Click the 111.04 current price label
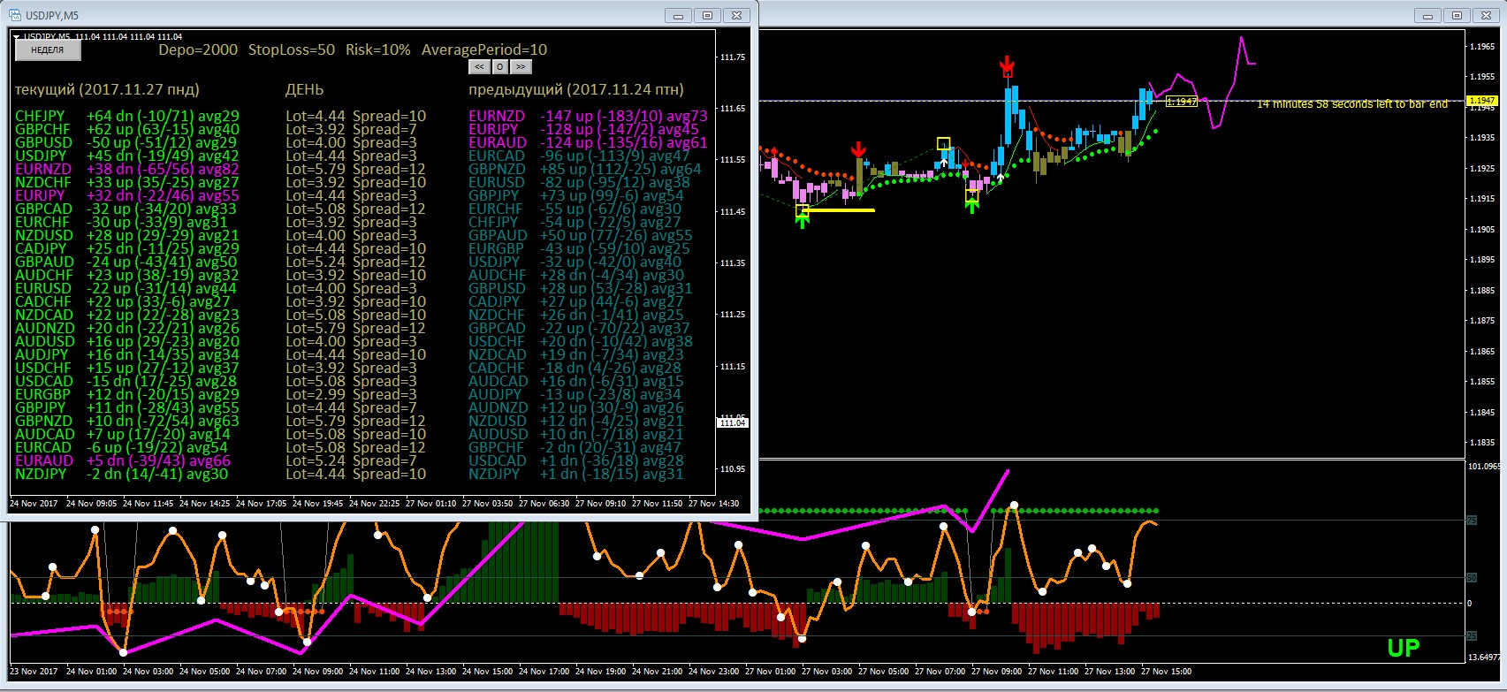Screen dimensions: 1507x692 [x=734, y=423]
